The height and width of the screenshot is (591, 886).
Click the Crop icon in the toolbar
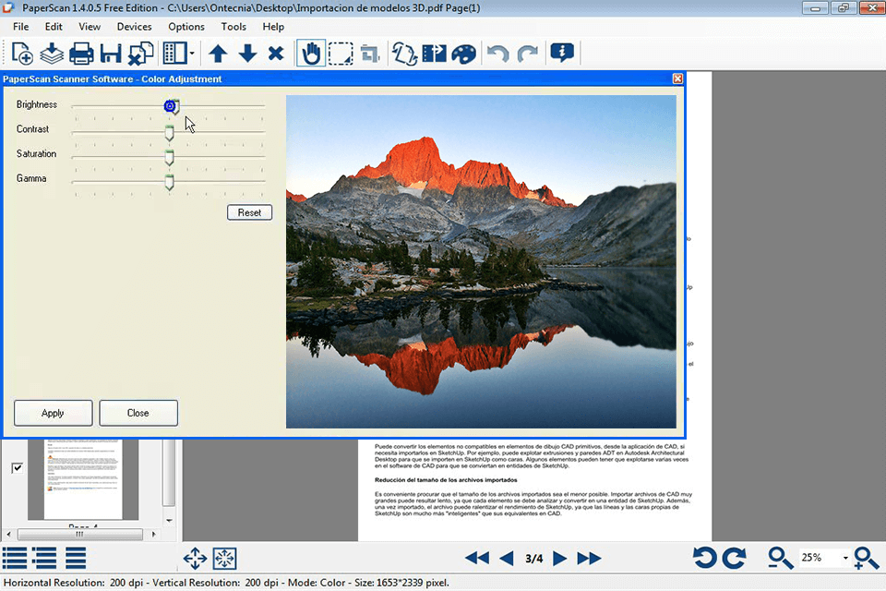tap(370, 53)
